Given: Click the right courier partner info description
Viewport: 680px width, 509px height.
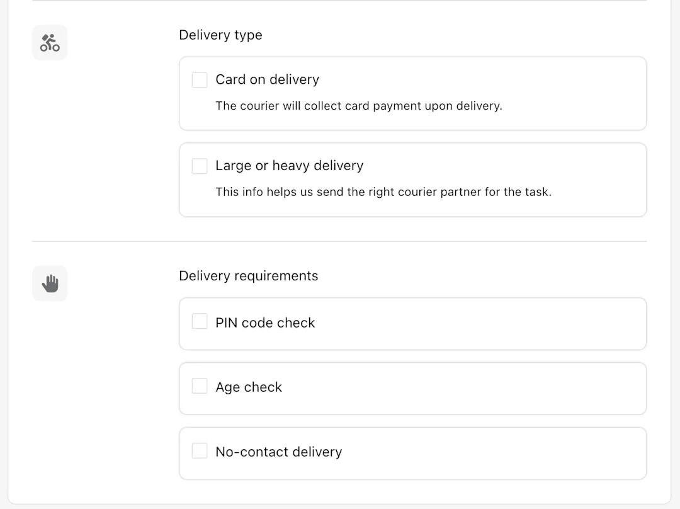Looking at the screenshot, I should tap(383, 192).
